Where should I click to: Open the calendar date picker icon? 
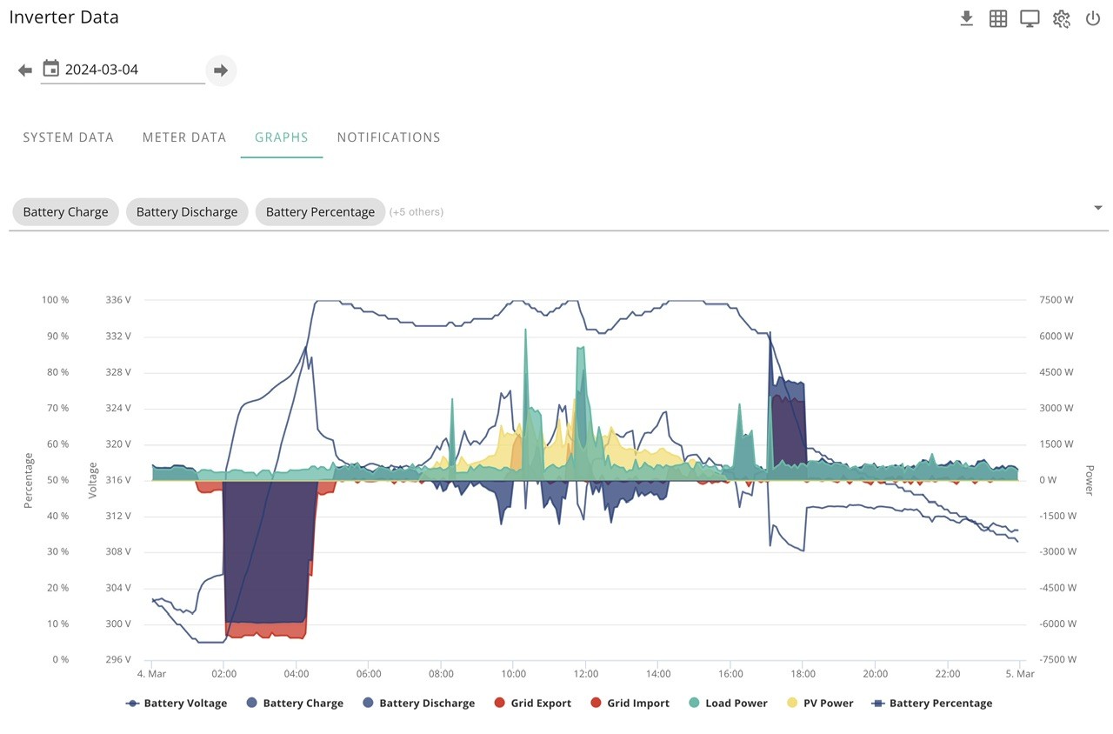pyautogui.click(x=51, y=69)
